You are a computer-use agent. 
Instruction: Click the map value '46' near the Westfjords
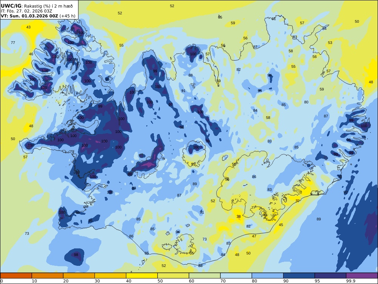click(31, 54)
